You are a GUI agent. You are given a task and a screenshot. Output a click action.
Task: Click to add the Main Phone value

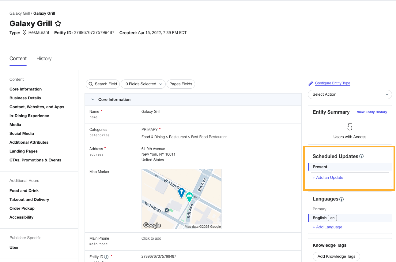click(151, 238)
